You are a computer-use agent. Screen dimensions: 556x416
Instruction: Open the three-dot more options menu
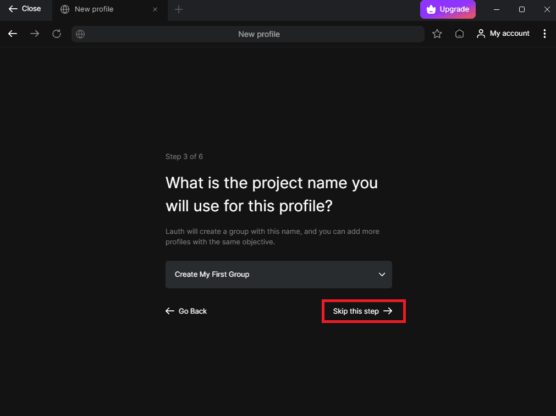544,34
